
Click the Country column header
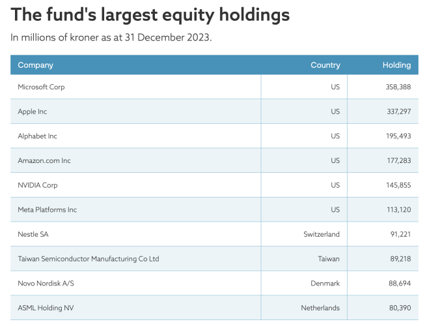[325, 65]
